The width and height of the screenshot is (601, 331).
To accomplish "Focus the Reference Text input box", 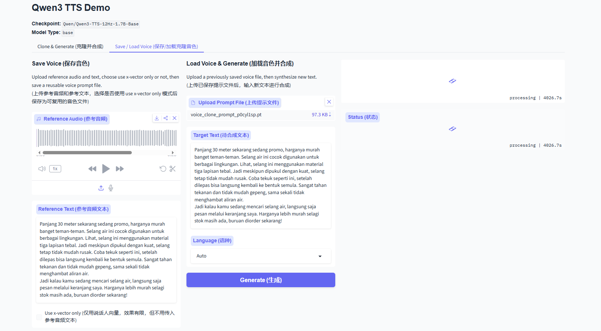I will coord(106,260).
